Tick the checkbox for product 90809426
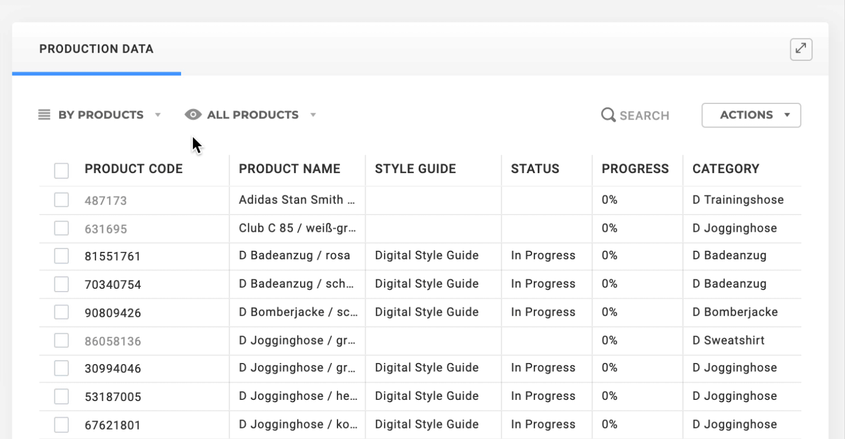 click(x=61, y=312)
